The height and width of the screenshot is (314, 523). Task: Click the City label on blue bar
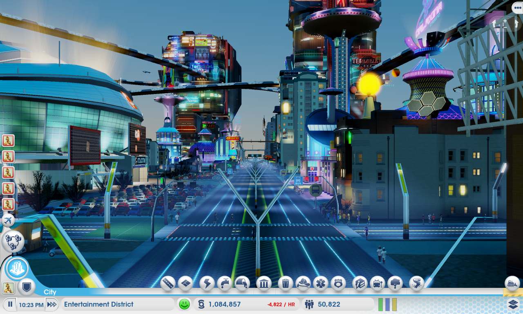click(50, 292)
